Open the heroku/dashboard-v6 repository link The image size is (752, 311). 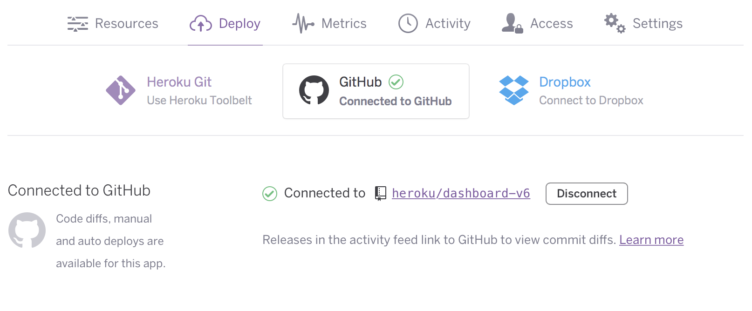pos(461,193)
